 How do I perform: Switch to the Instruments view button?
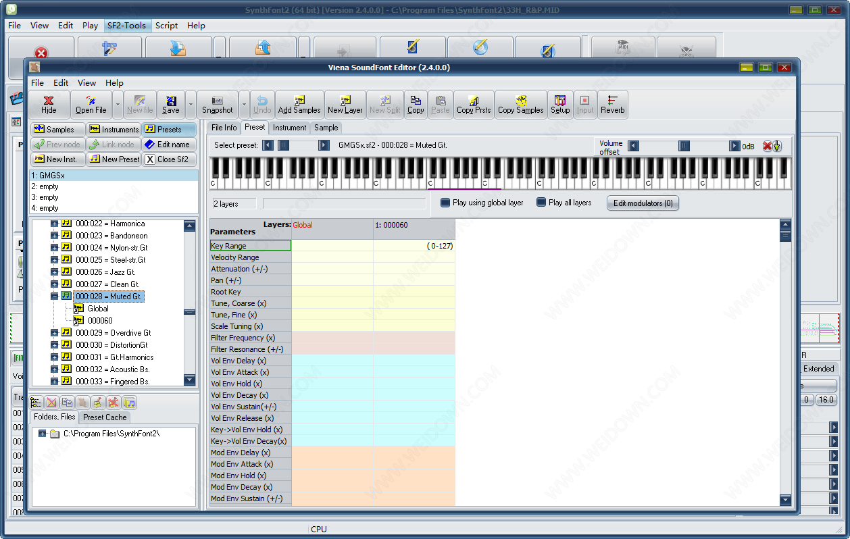114,129
